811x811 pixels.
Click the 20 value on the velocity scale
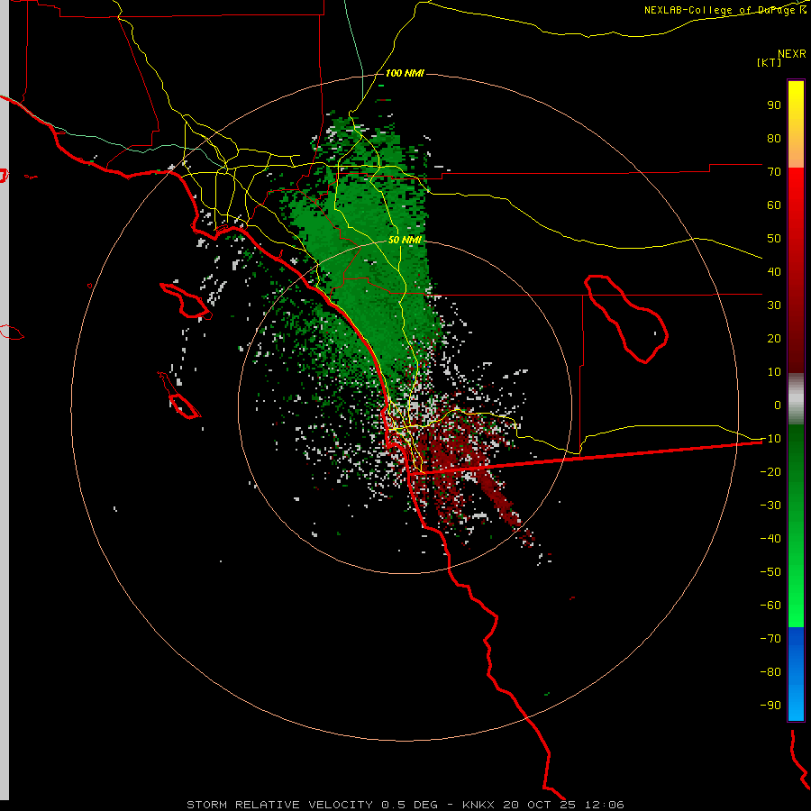[774, 338]
